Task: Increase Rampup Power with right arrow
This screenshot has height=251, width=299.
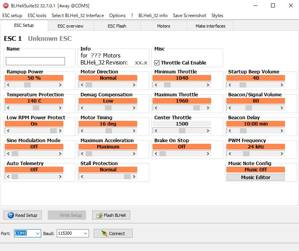Action: (x=60, y=85)
